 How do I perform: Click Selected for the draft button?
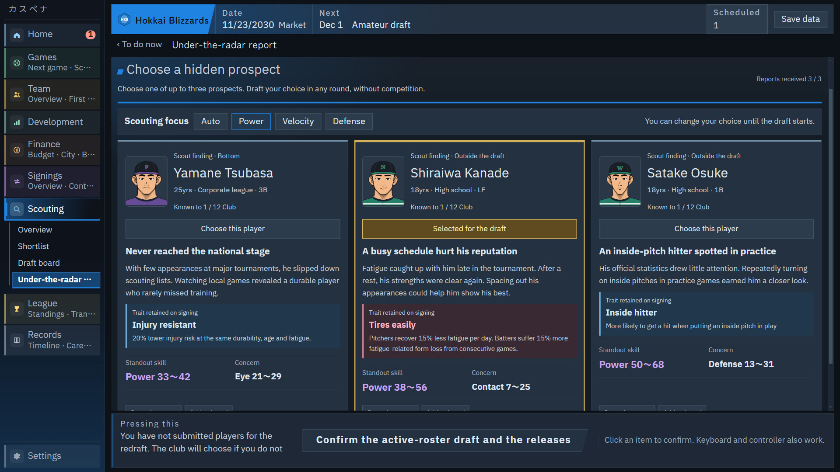[469, 229]
